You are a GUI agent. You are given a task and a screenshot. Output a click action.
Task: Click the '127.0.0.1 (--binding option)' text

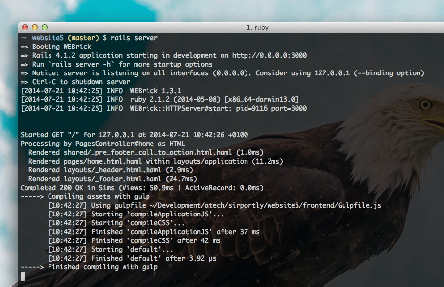click(x=369, y=73)
